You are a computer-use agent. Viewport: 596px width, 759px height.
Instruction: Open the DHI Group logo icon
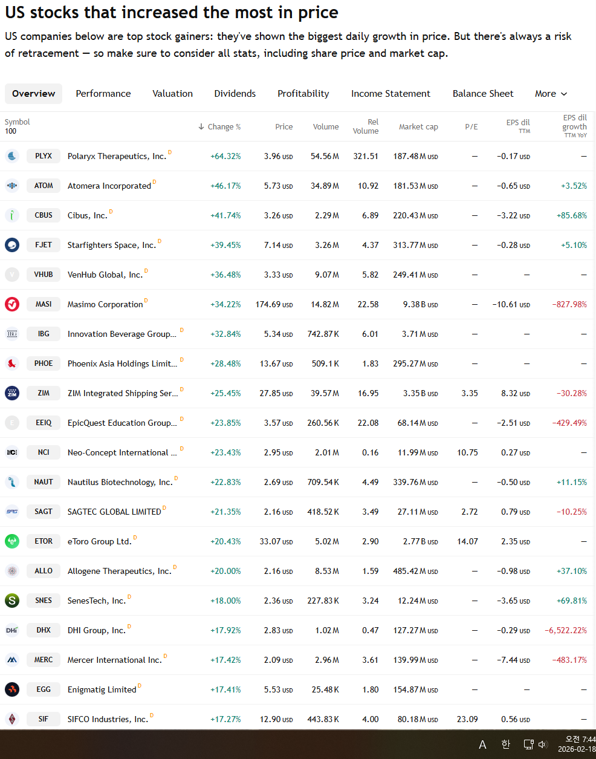pyautogui.click(x=12, y=630)
